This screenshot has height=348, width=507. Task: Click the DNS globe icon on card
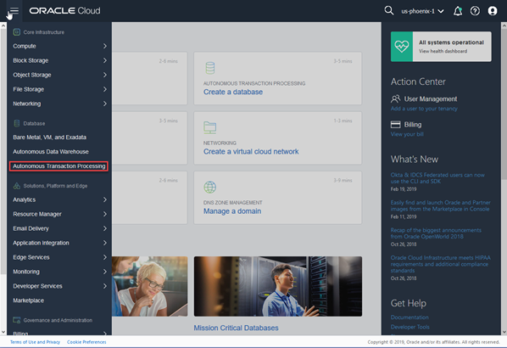tap(210, 187)
